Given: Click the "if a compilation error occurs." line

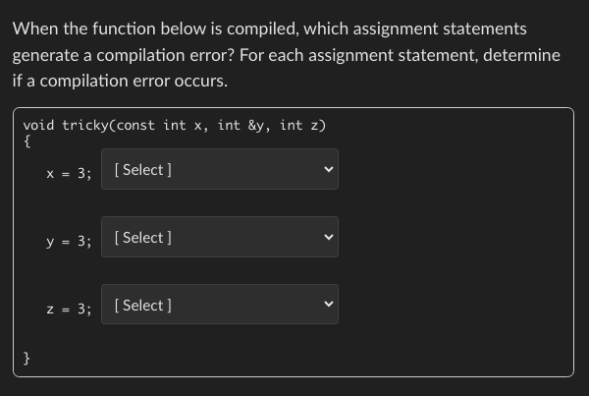Looking at the screenshot, I should point(120,81).
